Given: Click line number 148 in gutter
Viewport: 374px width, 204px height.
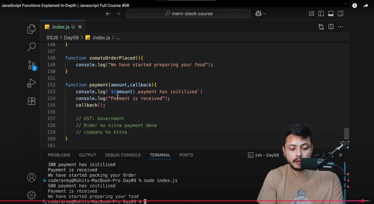Looking at the screenshot, I should click(51, 58).
